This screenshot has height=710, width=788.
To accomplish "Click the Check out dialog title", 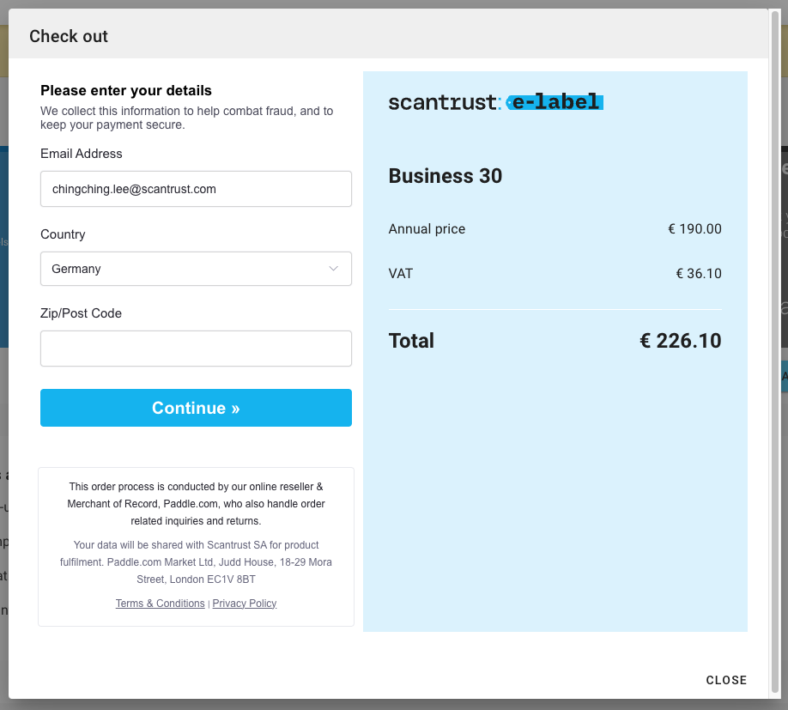I will (x=69, y=36).
